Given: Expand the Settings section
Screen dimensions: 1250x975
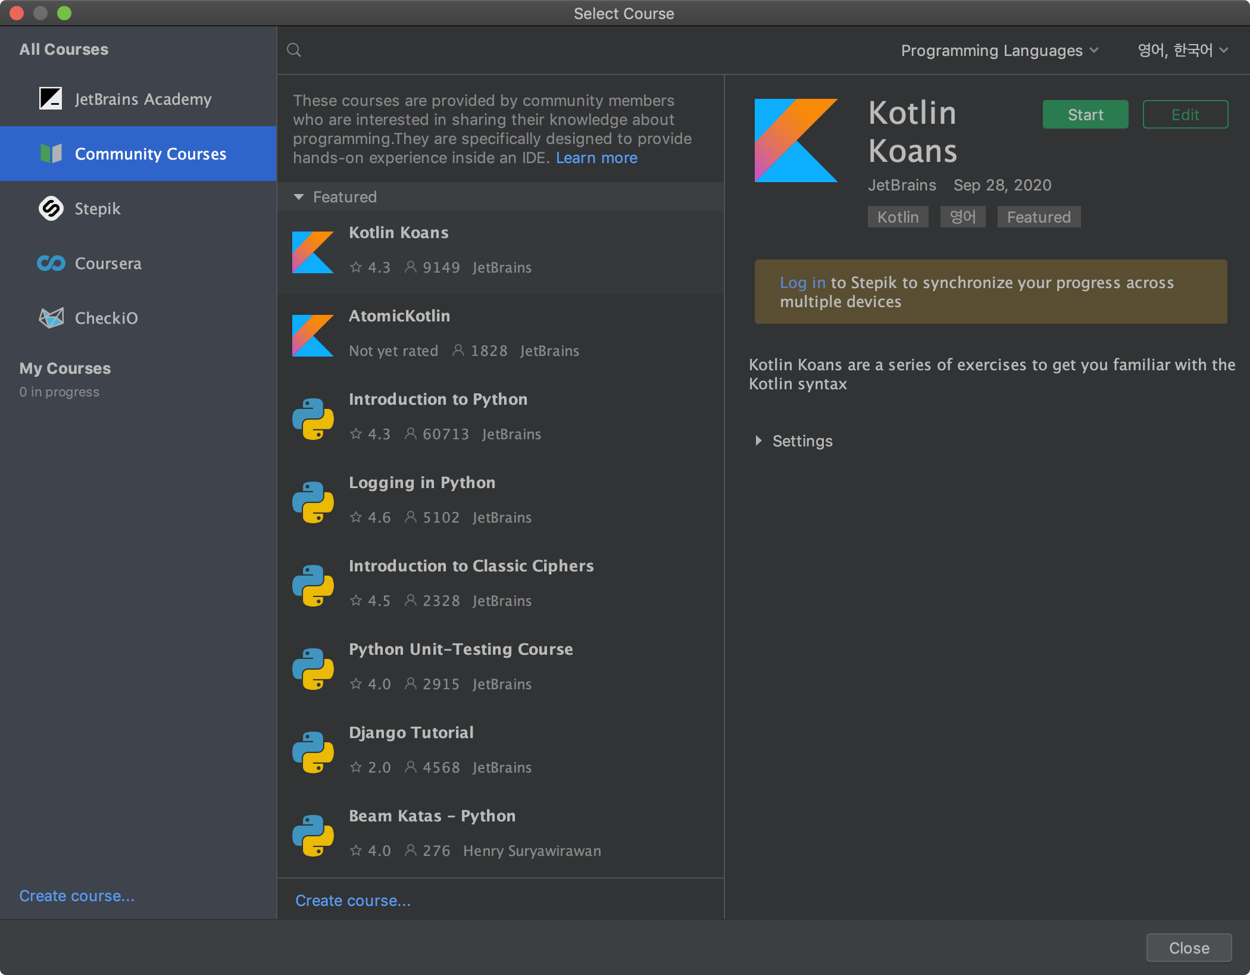Looking at the screenshot, I should 758,441.
